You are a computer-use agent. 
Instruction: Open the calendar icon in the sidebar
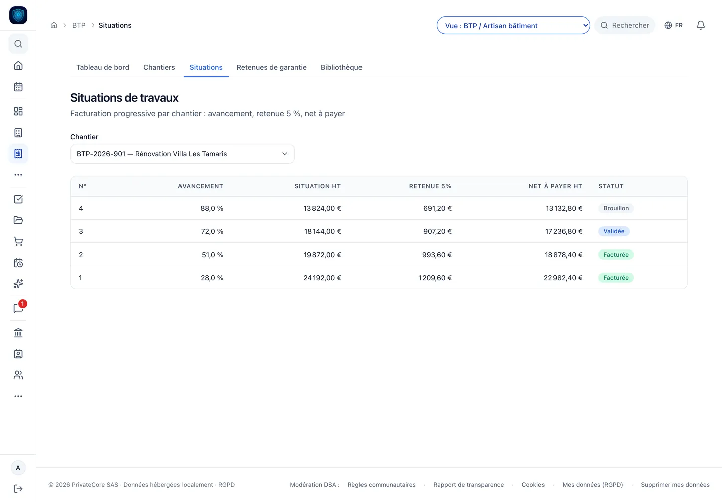pyautogui.click(x=18, y=87)
